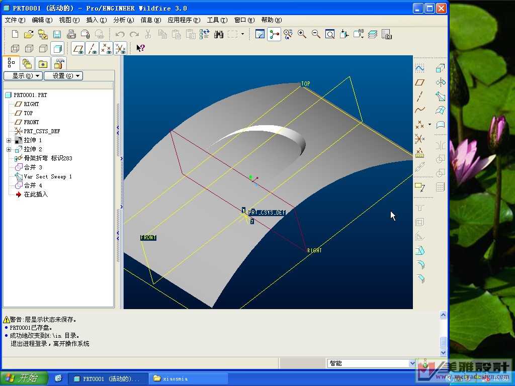The width and height of the screenshot is (515, 386).
Task: Select the Variable Section Sweep tool icon
Action: [x=440, y=96]
